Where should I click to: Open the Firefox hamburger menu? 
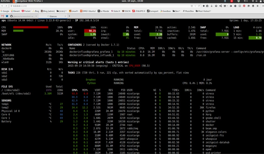pos(257,6)
